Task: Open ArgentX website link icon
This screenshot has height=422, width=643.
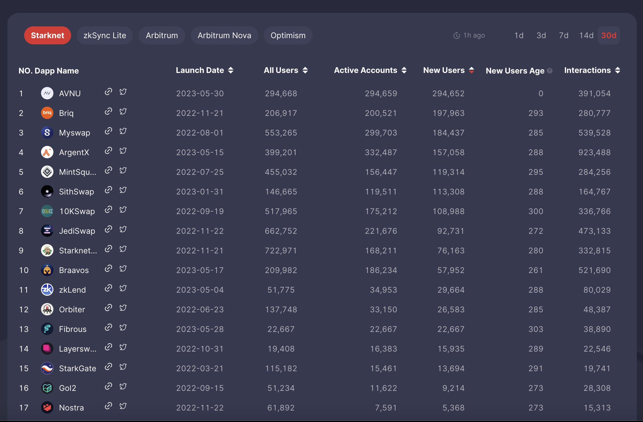Action: tap(108, 151)
